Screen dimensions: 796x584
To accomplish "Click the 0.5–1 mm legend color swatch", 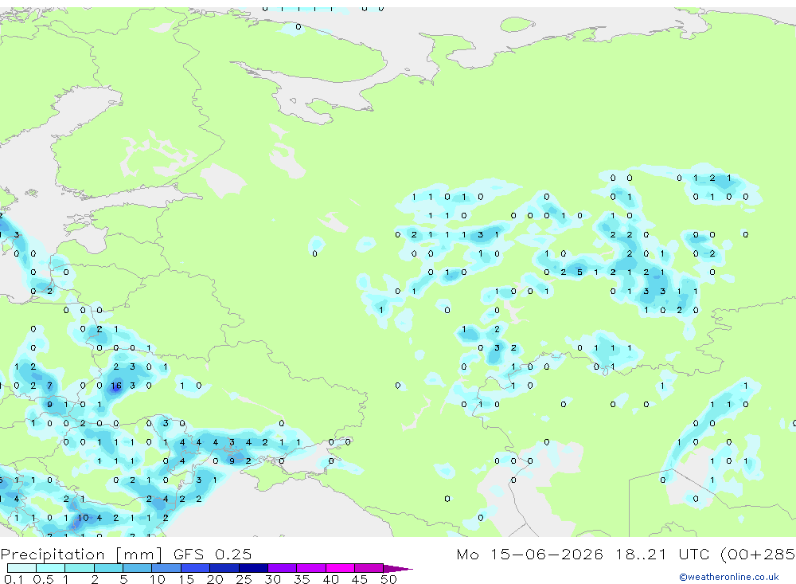I will tap(51, 568).
